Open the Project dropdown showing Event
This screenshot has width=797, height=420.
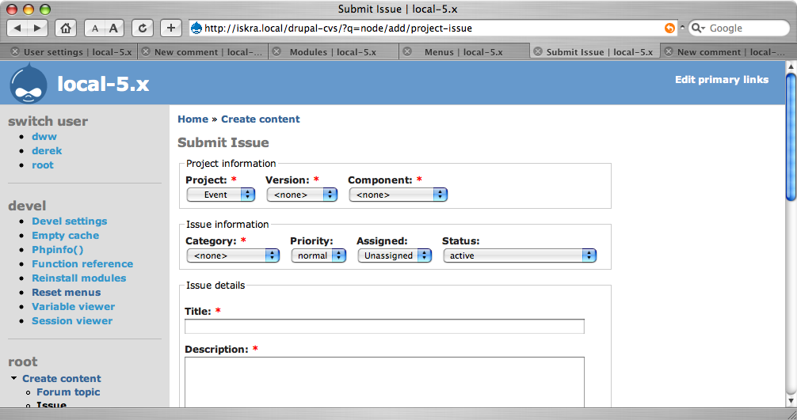point(221,195)
